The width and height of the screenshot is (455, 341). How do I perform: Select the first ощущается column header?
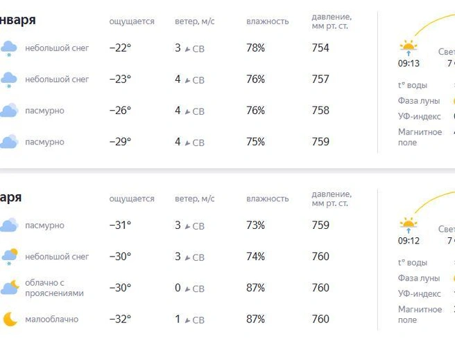[132, 21]
